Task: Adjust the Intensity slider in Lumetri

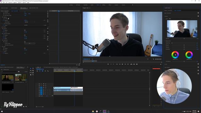Action: pyautogui.click(x=184, y=39)
